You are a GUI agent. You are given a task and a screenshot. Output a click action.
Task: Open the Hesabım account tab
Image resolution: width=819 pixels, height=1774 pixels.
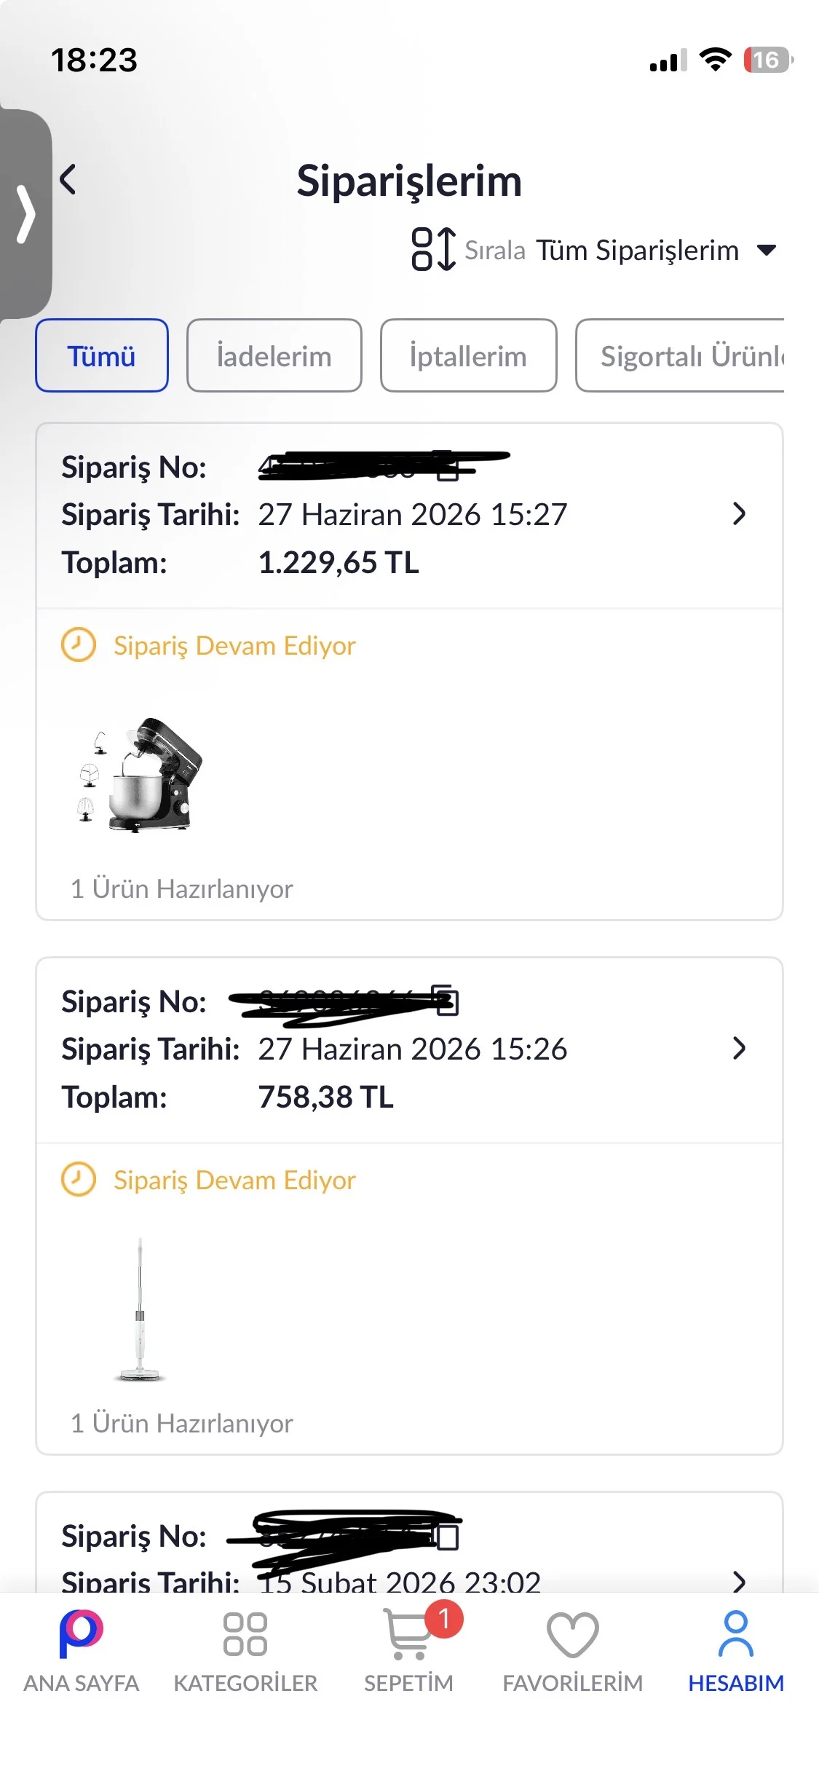tap(736, 1652)
